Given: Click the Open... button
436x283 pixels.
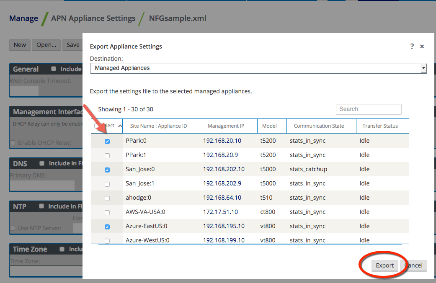Looking at the screenshot, I should pyautogui.click(x=46, y=45).
